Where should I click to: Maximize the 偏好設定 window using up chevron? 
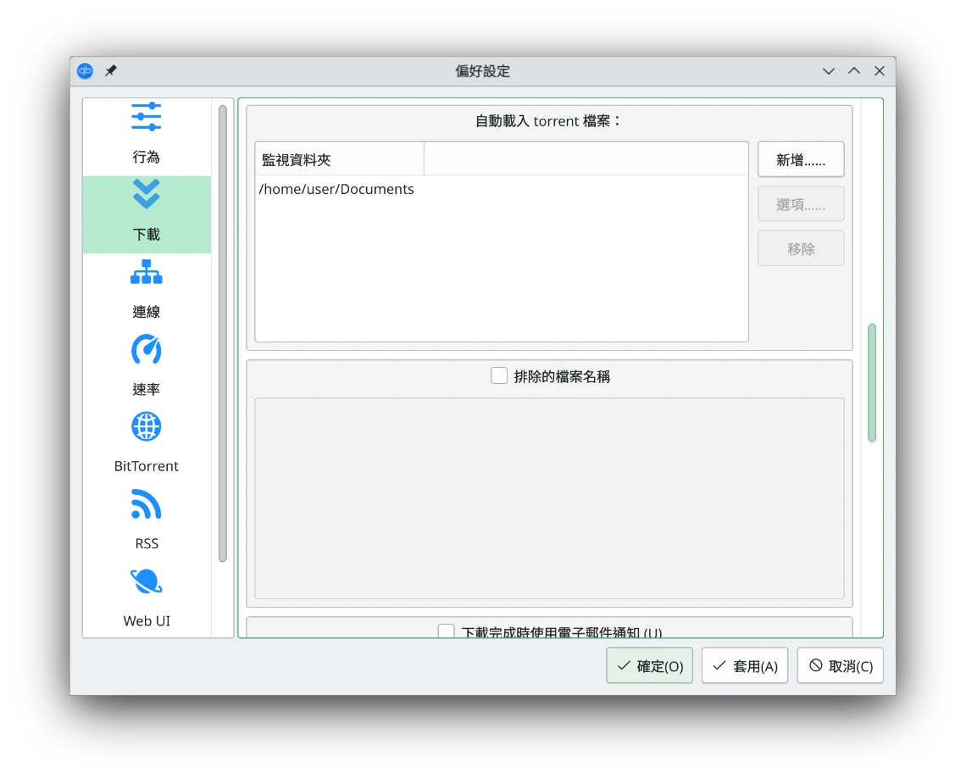854,71
